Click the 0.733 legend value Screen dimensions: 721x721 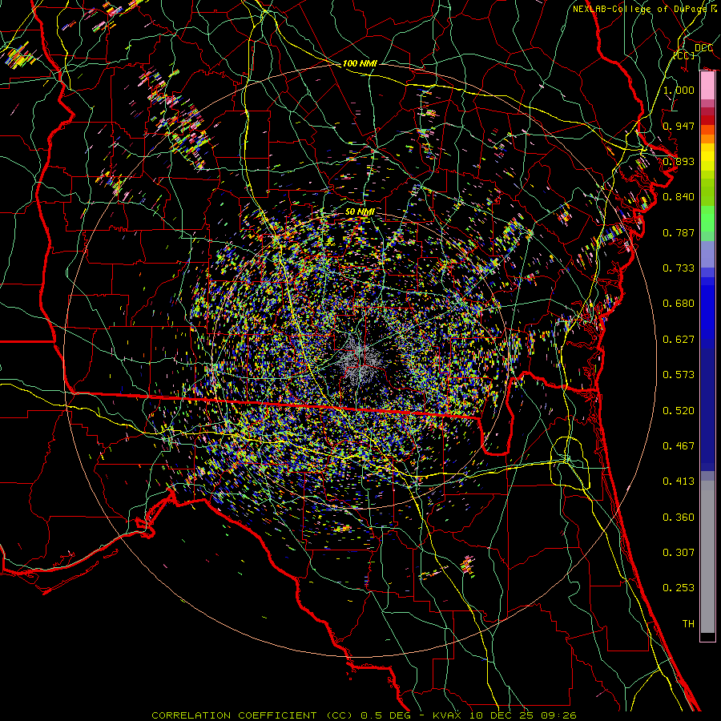(679, 268)
